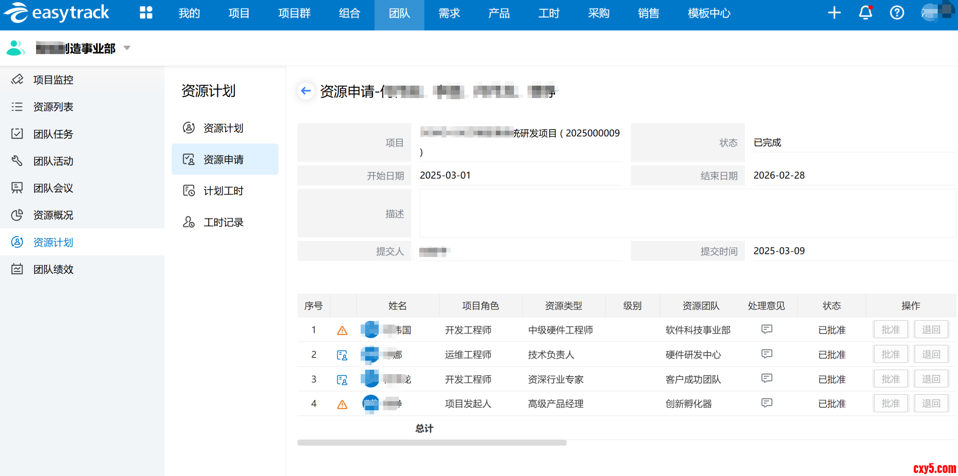Click the notification bell icon
Screen dimensions: 958x476
point(865,13)
